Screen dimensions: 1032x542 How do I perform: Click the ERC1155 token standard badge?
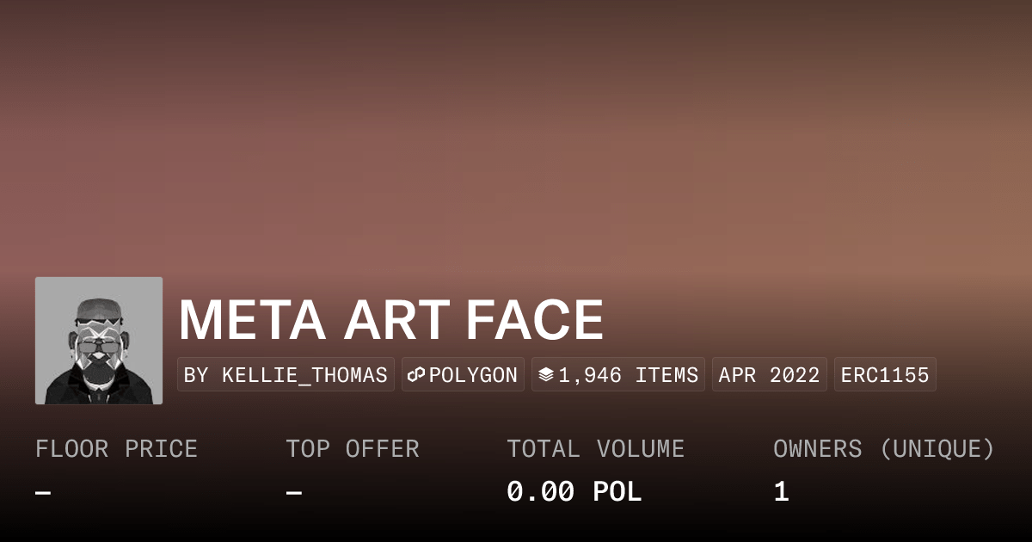[x=885, y=375]
